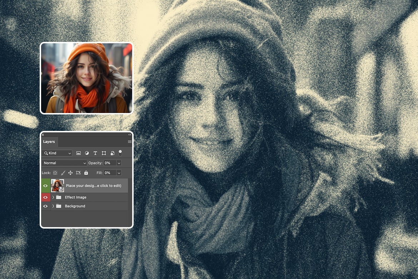Lock all with padlock icon

[86, 173]
